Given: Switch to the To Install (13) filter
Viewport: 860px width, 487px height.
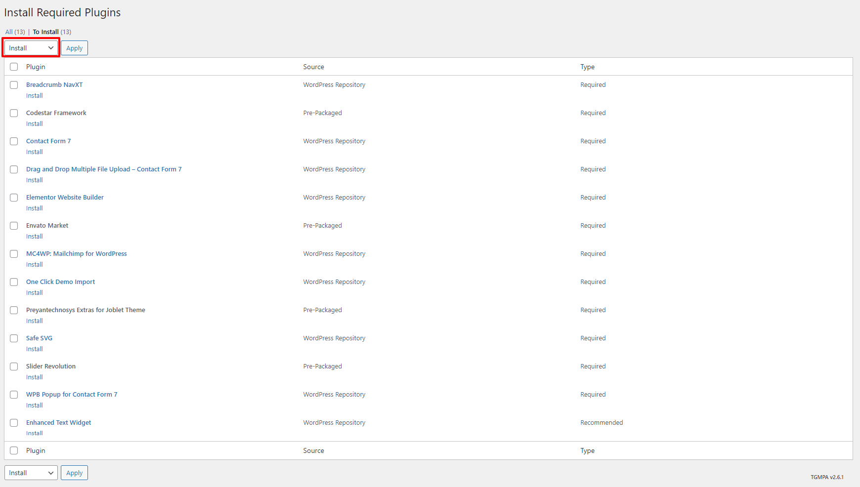Looking at the screenshot, I should tap(52, 32).
